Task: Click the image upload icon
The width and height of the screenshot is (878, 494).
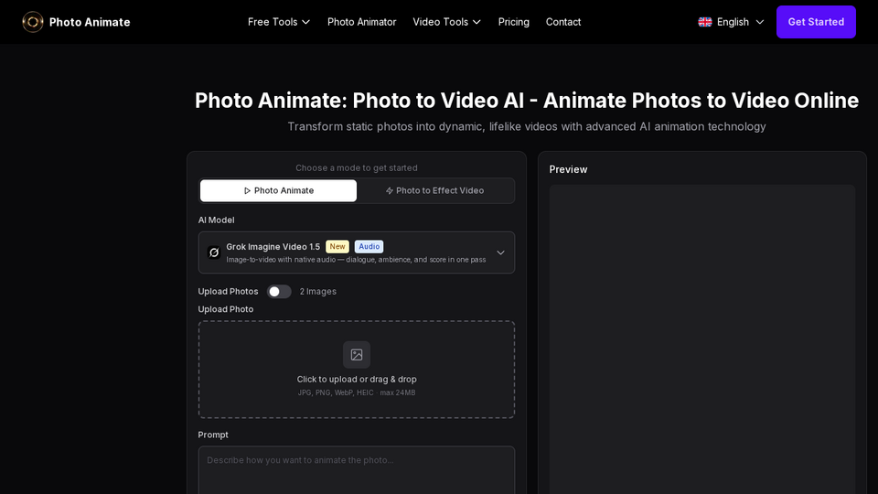Action: tap(357, 355)
